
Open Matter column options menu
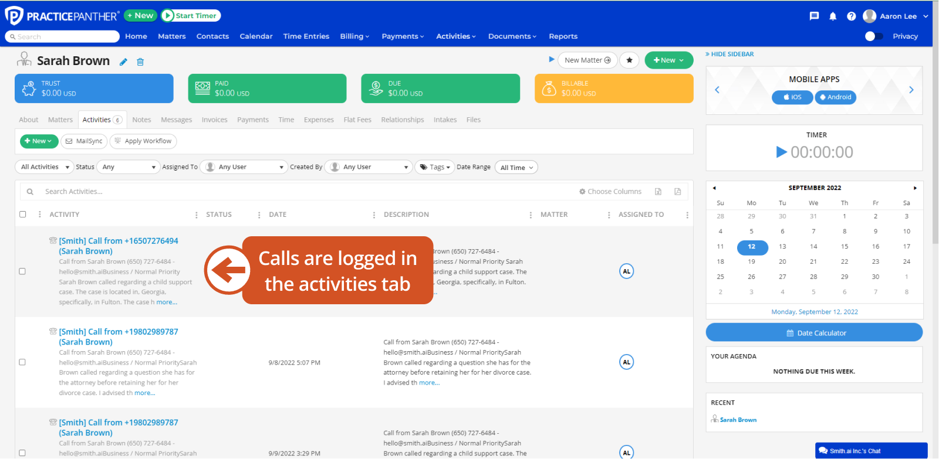click(609, 215)
